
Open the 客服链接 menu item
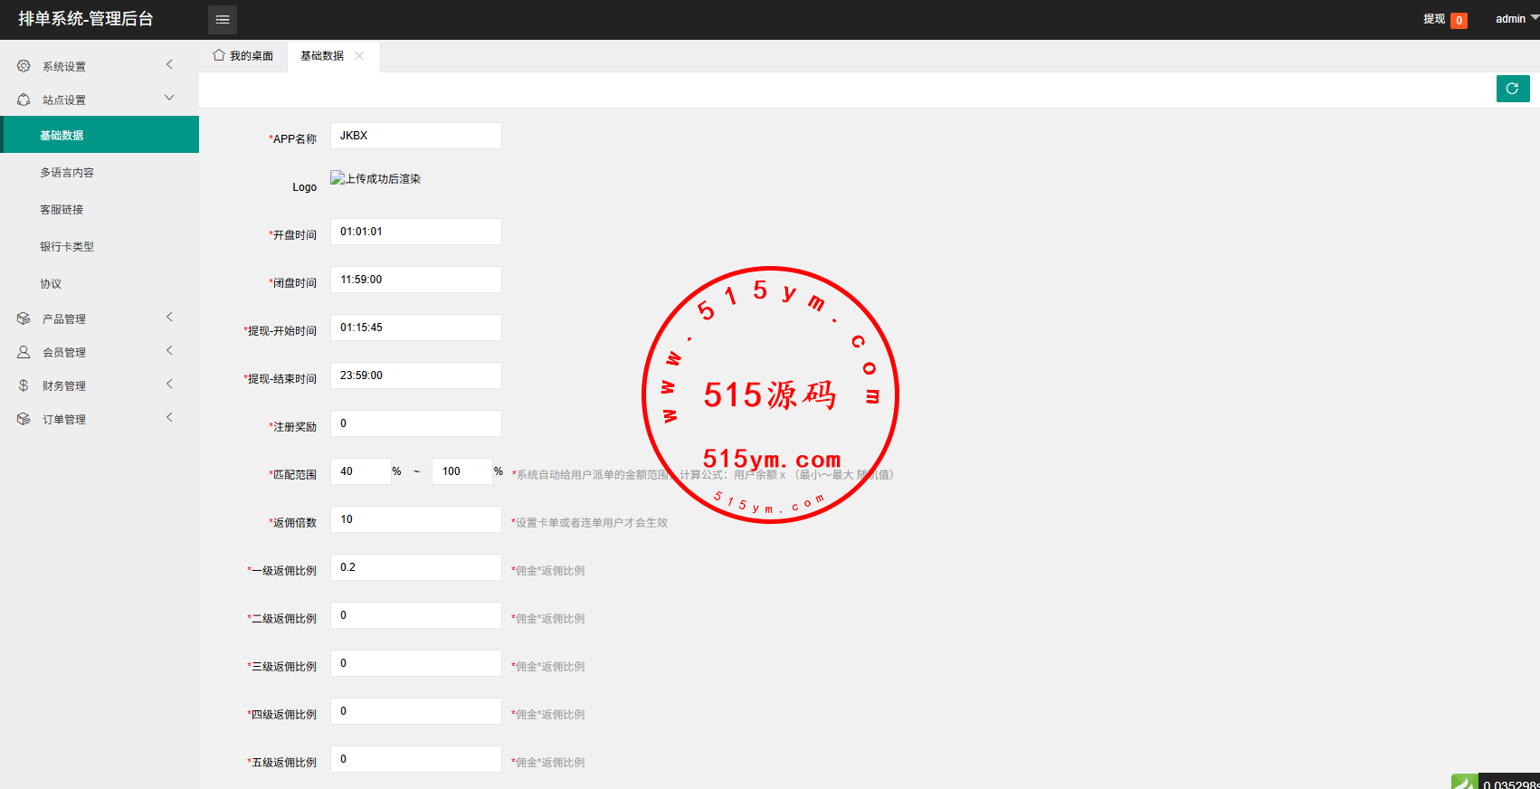point(62,209)
